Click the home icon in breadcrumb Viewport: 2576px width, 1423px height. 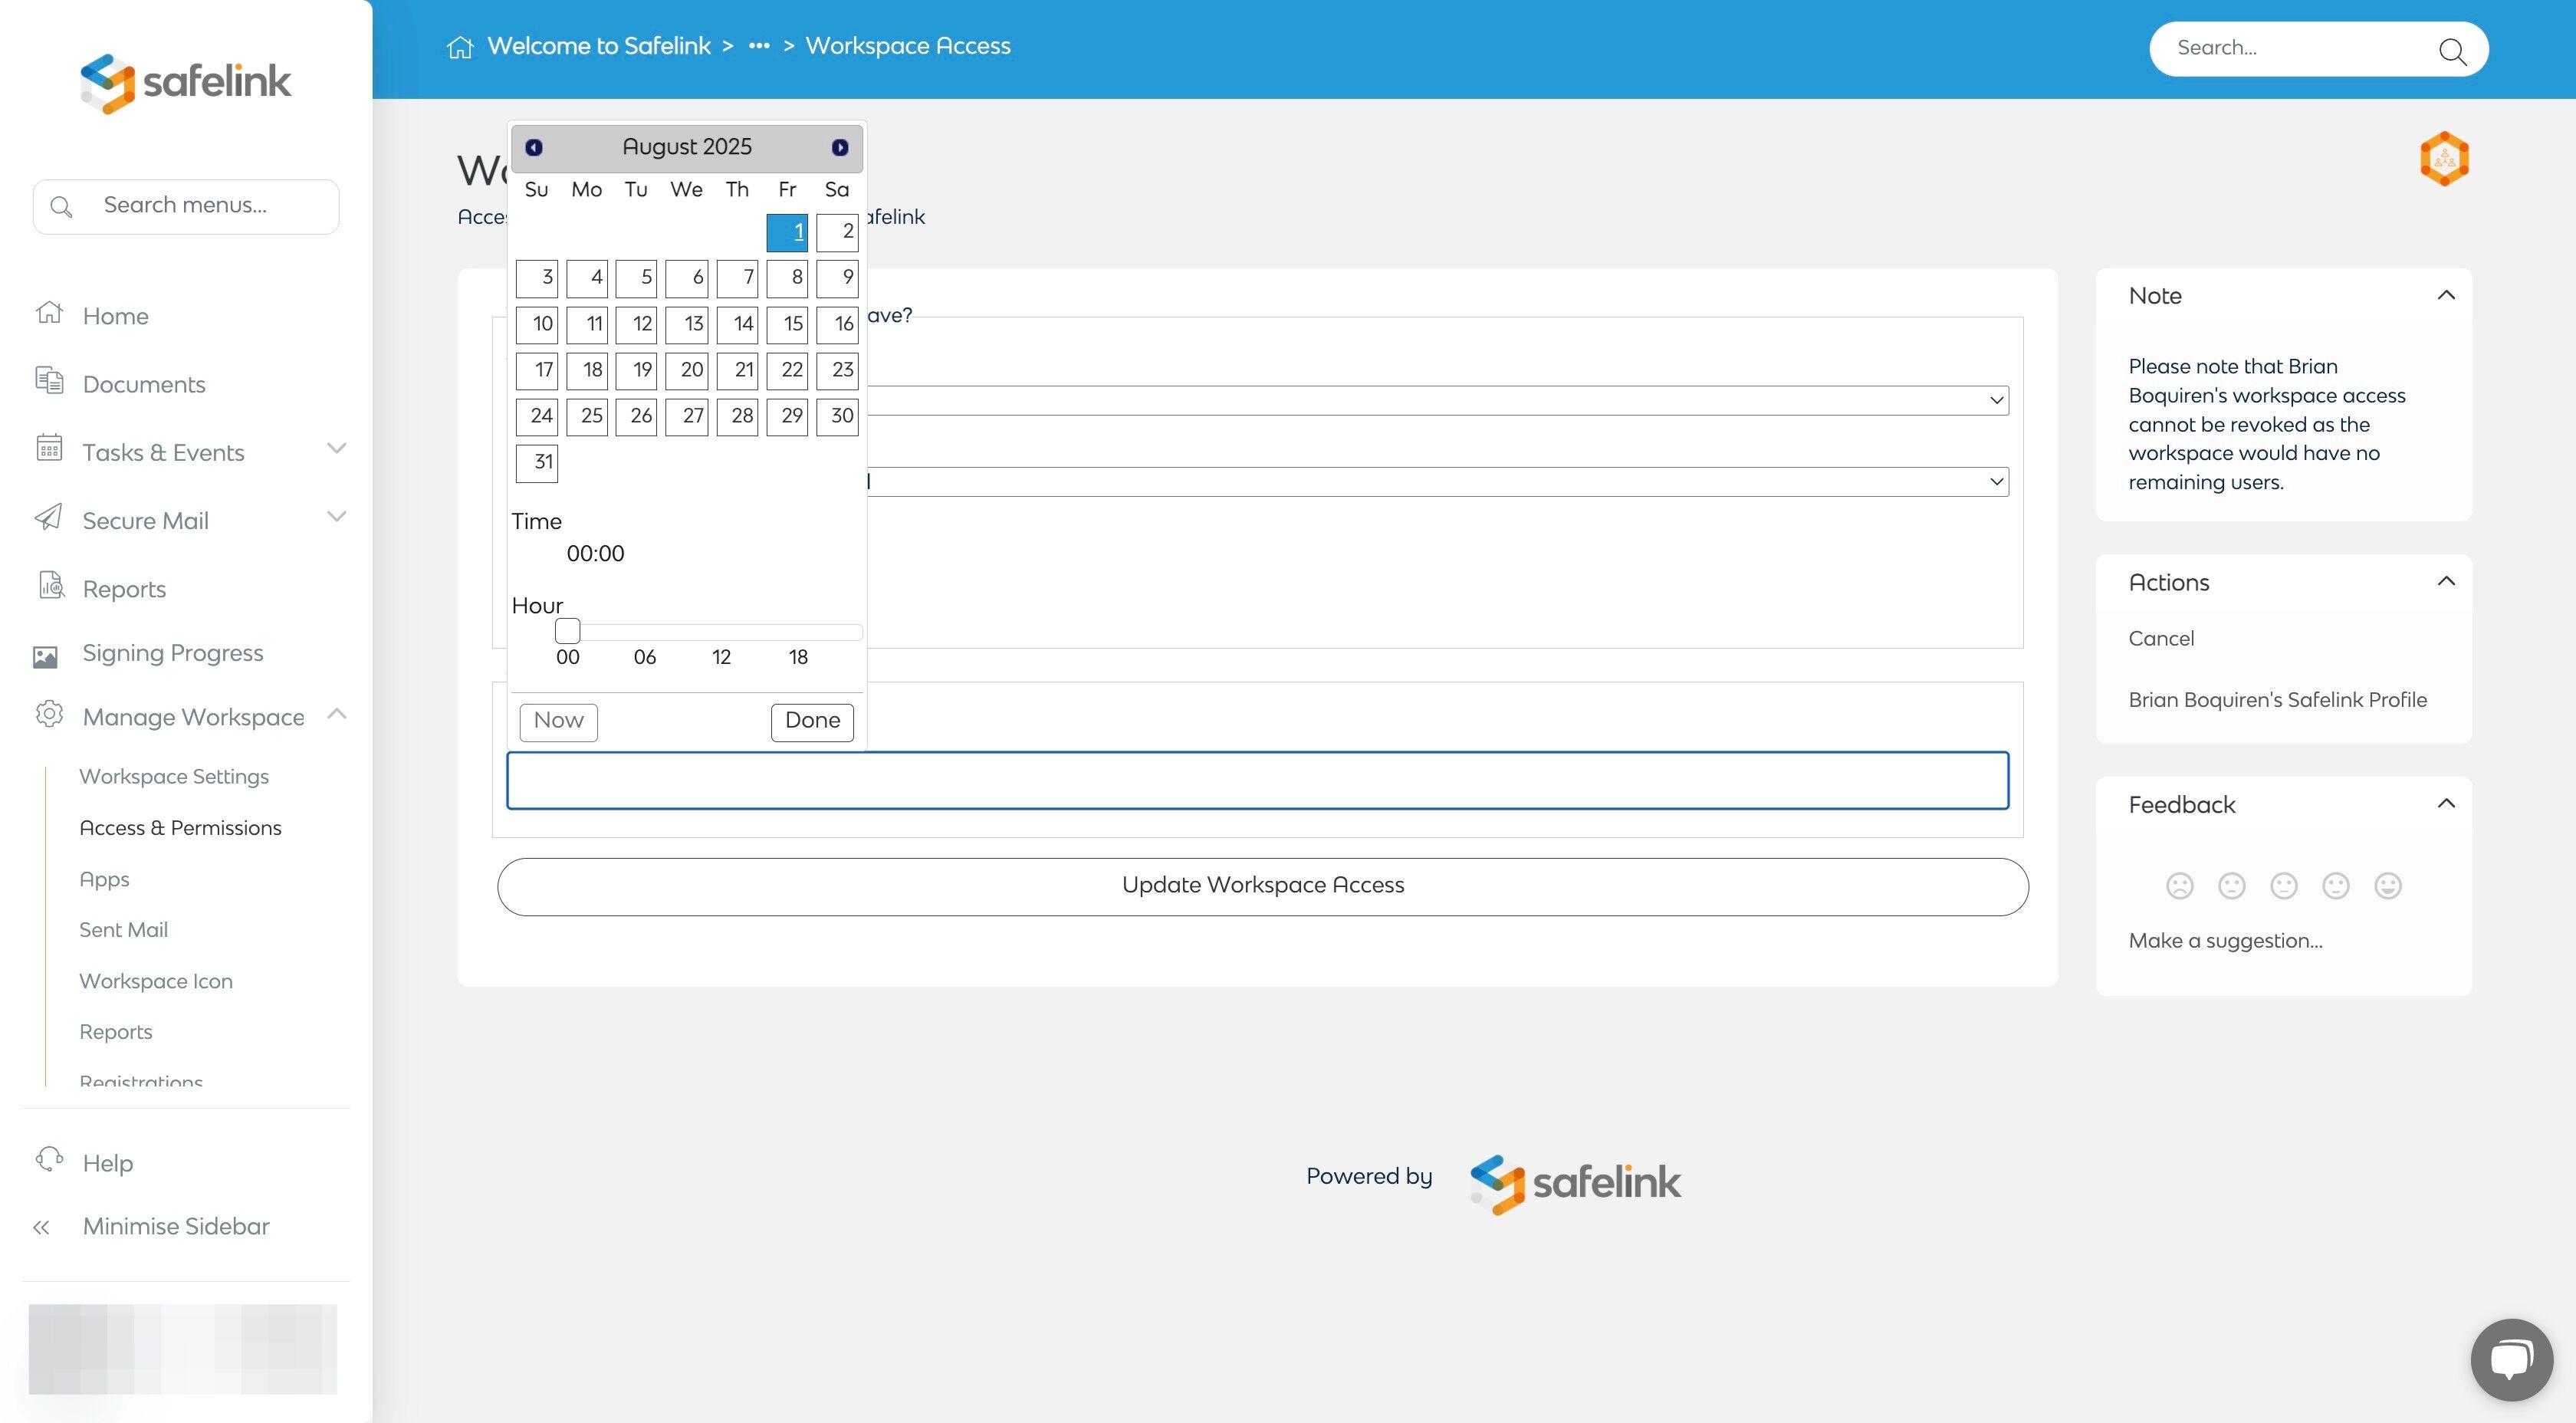(459, 47)
